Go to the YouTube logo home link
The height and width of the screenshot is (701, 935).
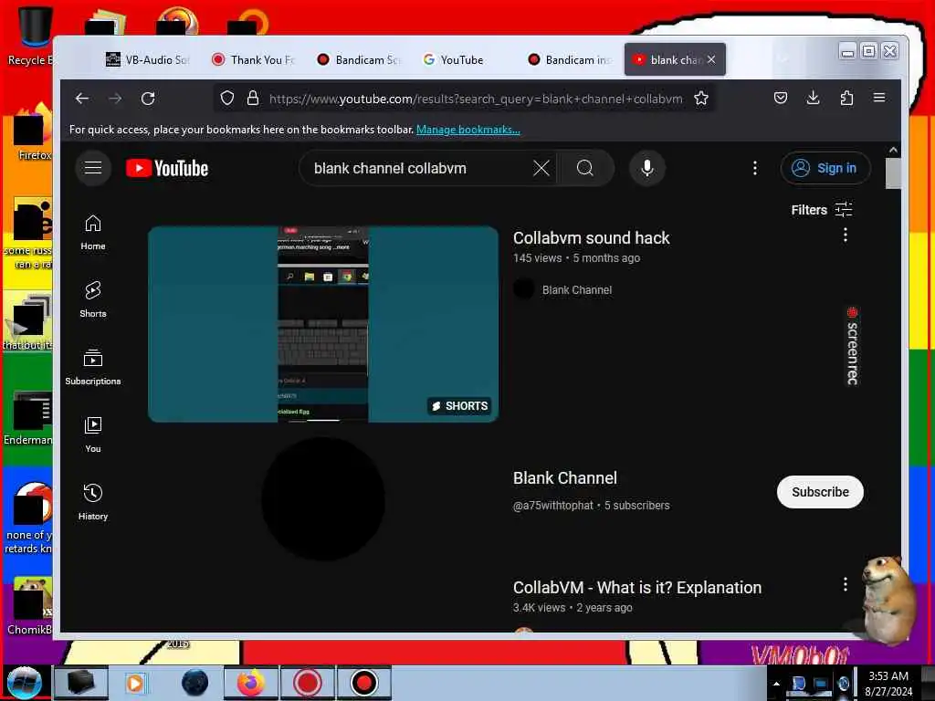pos(167,169)
